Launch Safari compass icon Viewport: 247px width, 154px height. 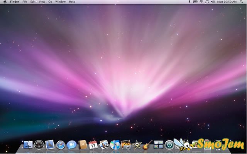(x=61, y=145)
